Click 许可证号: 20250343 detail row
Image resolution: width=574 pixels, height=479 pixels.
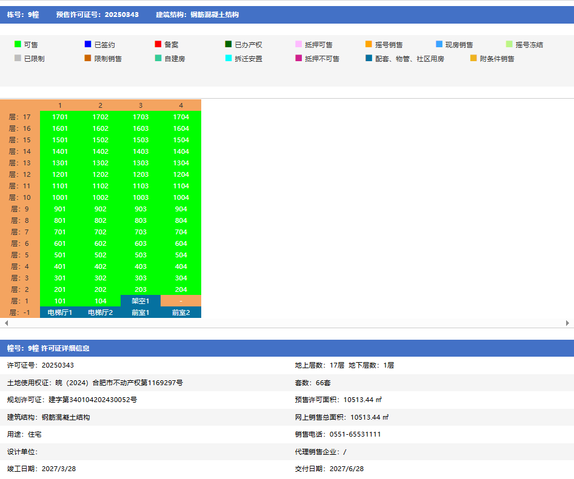40,365
